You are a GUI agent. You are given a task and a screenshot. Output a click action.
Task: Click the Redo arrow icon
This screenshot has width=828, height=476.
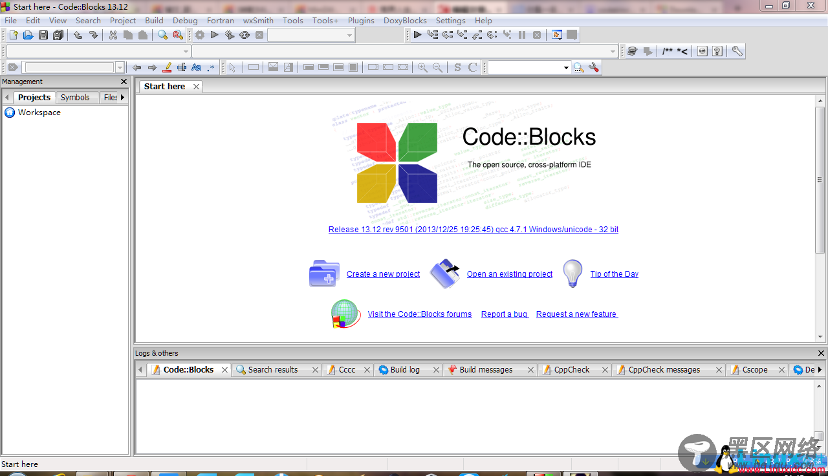(x=93, y=35)
